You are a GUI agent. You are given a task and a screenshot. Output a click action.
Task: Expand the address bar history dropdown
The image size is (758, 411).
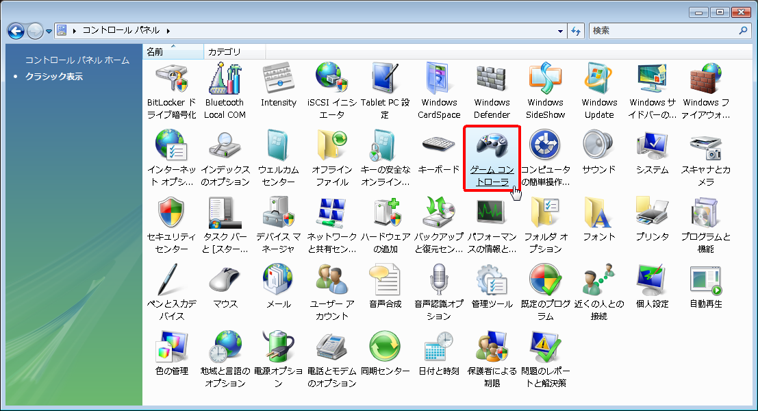tap(560, 31)
